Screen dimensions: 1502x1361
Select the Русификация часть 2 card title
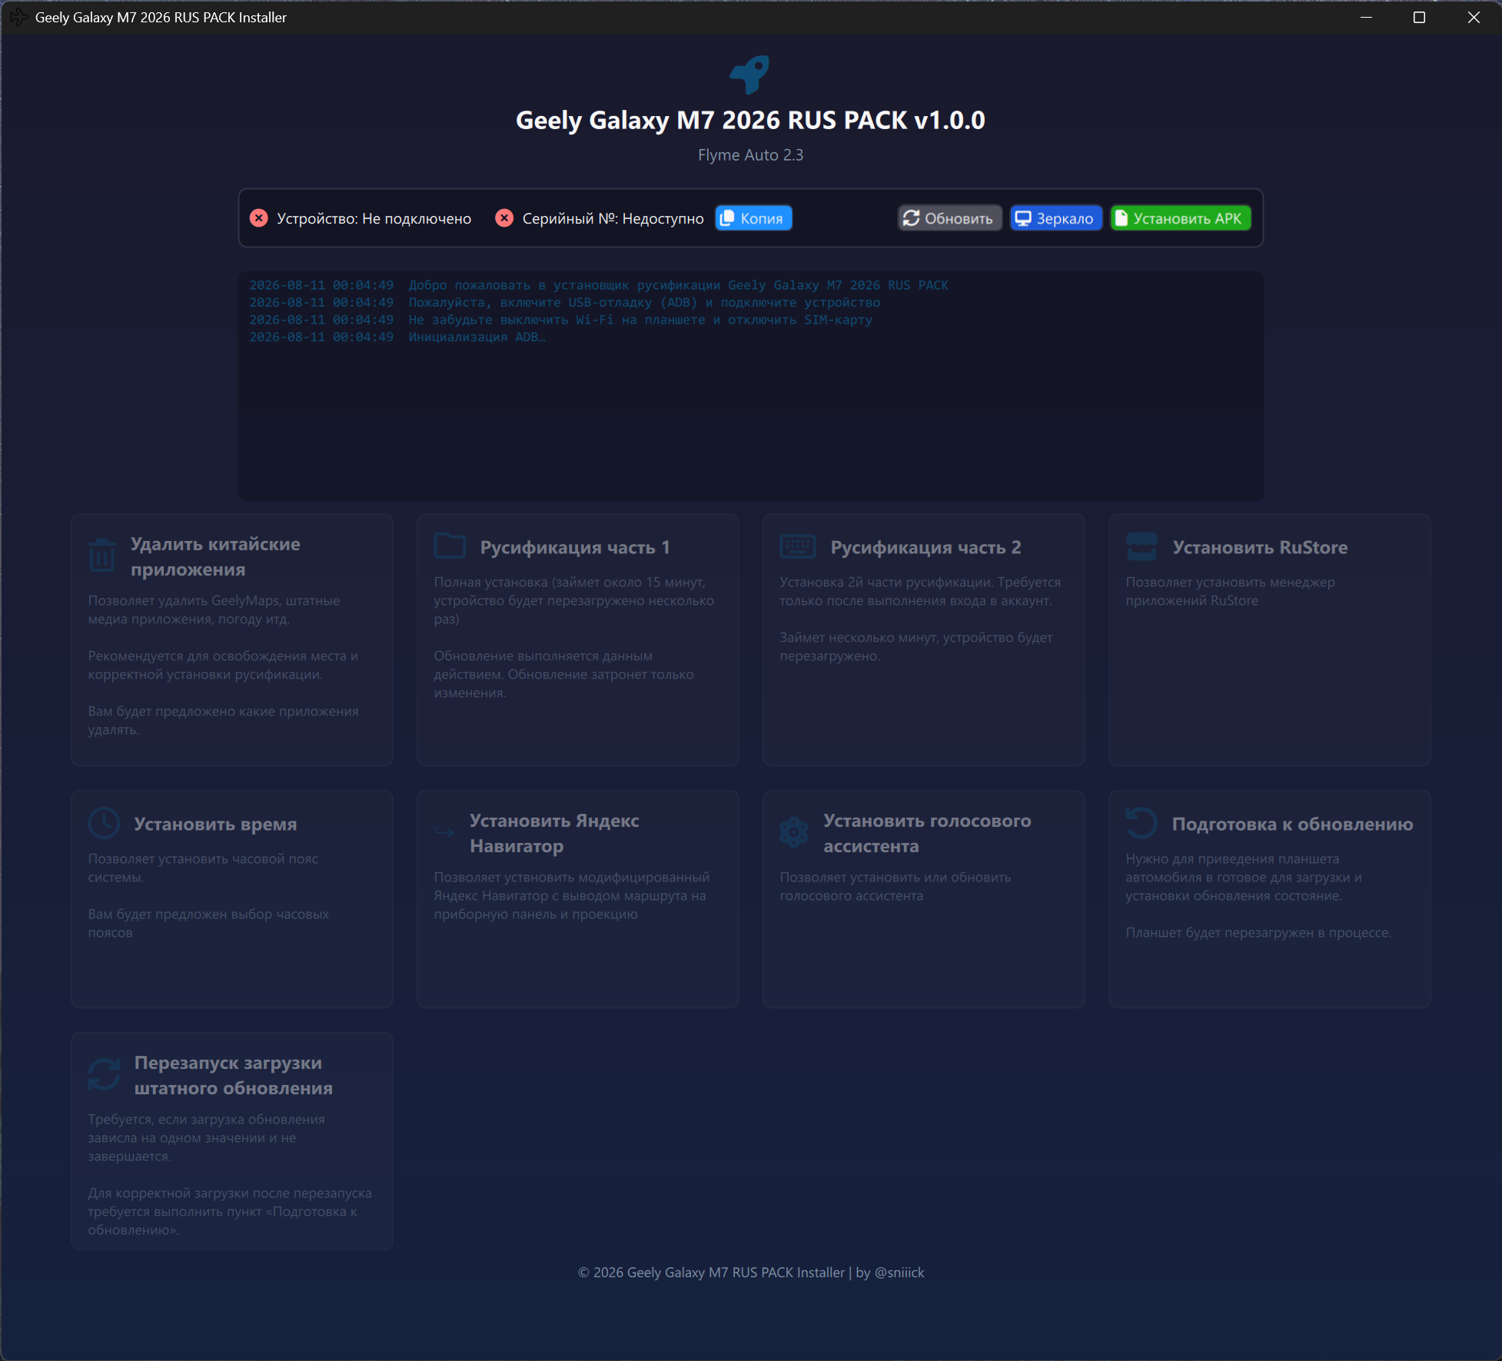point(925,547)
